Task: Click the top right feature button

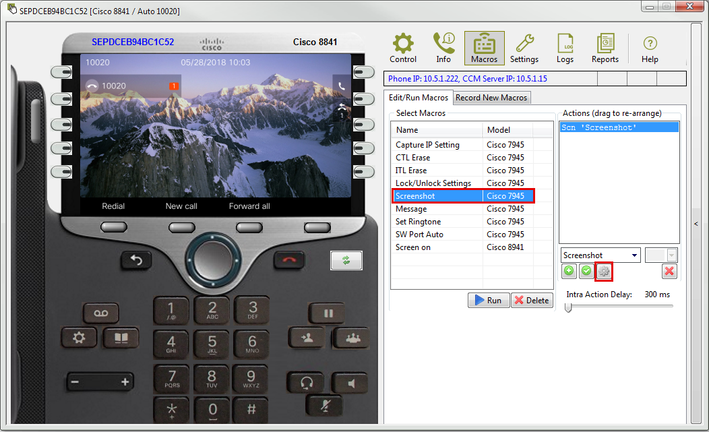Action: coord(364,72)
